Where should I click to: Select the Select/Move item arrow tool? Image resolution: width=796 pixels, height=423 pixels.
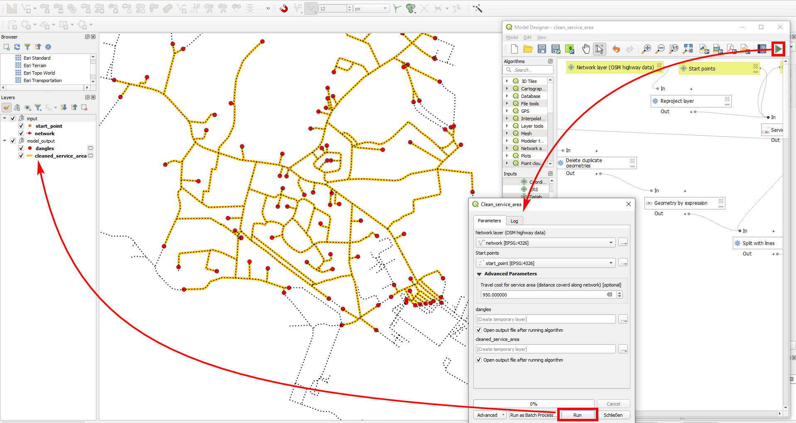(x=599, y=49)
